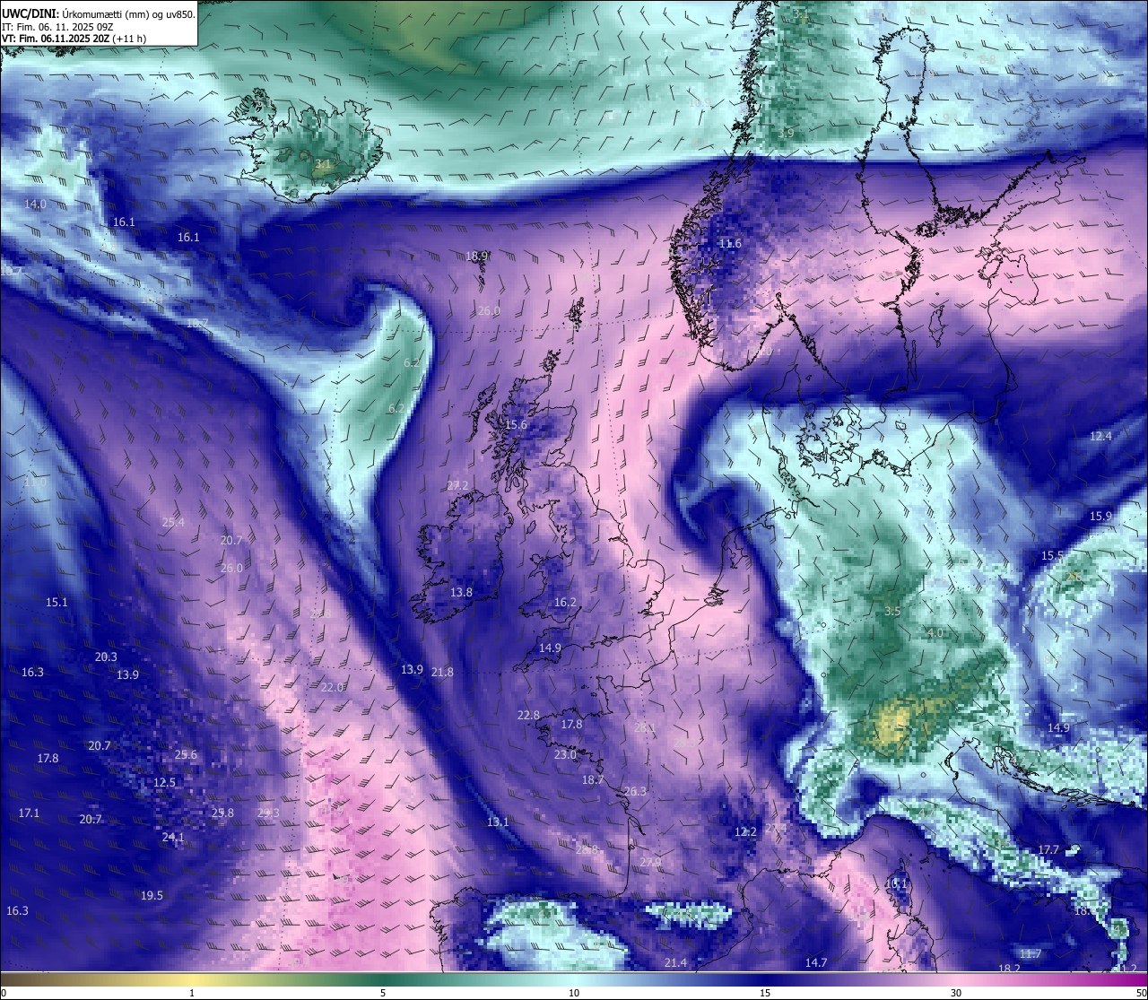Click the 18.9 value label

pos(476,256)
